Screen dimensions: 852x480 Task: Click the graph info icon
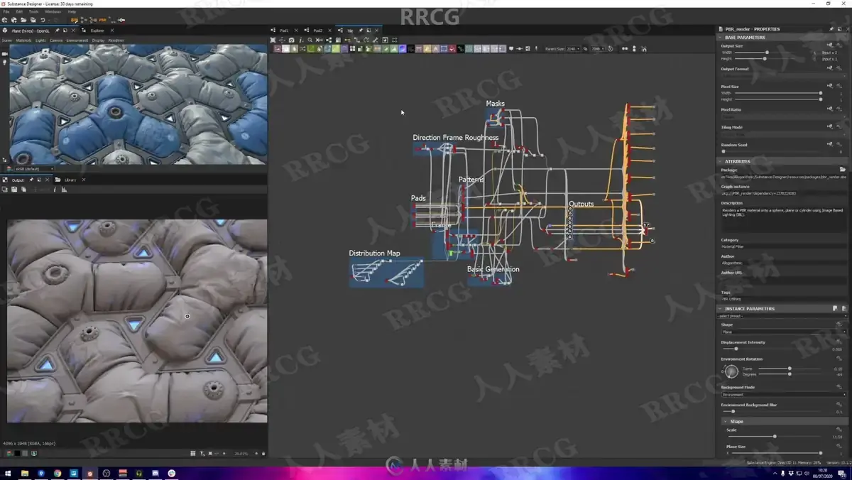tap(301, 40)
